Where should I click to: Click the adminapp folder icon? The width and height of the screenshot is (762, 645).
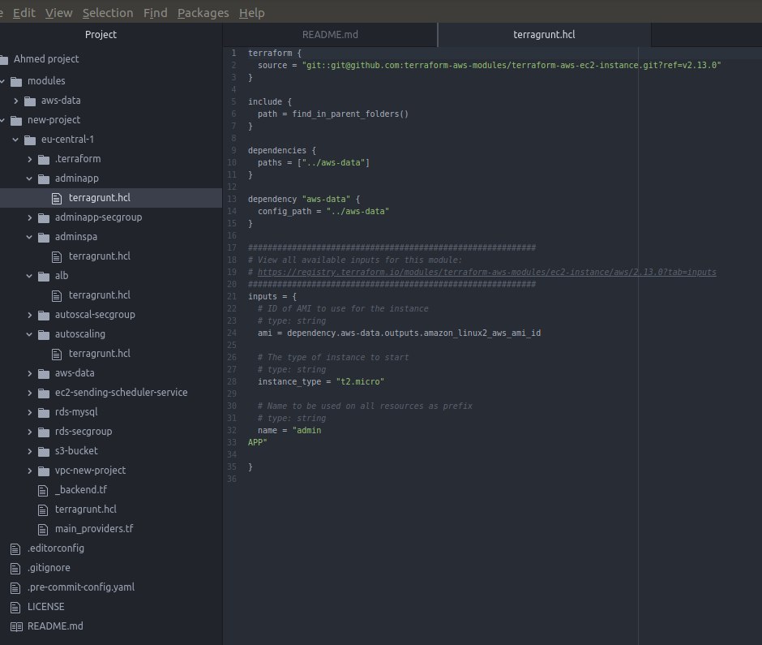[44, 178]
